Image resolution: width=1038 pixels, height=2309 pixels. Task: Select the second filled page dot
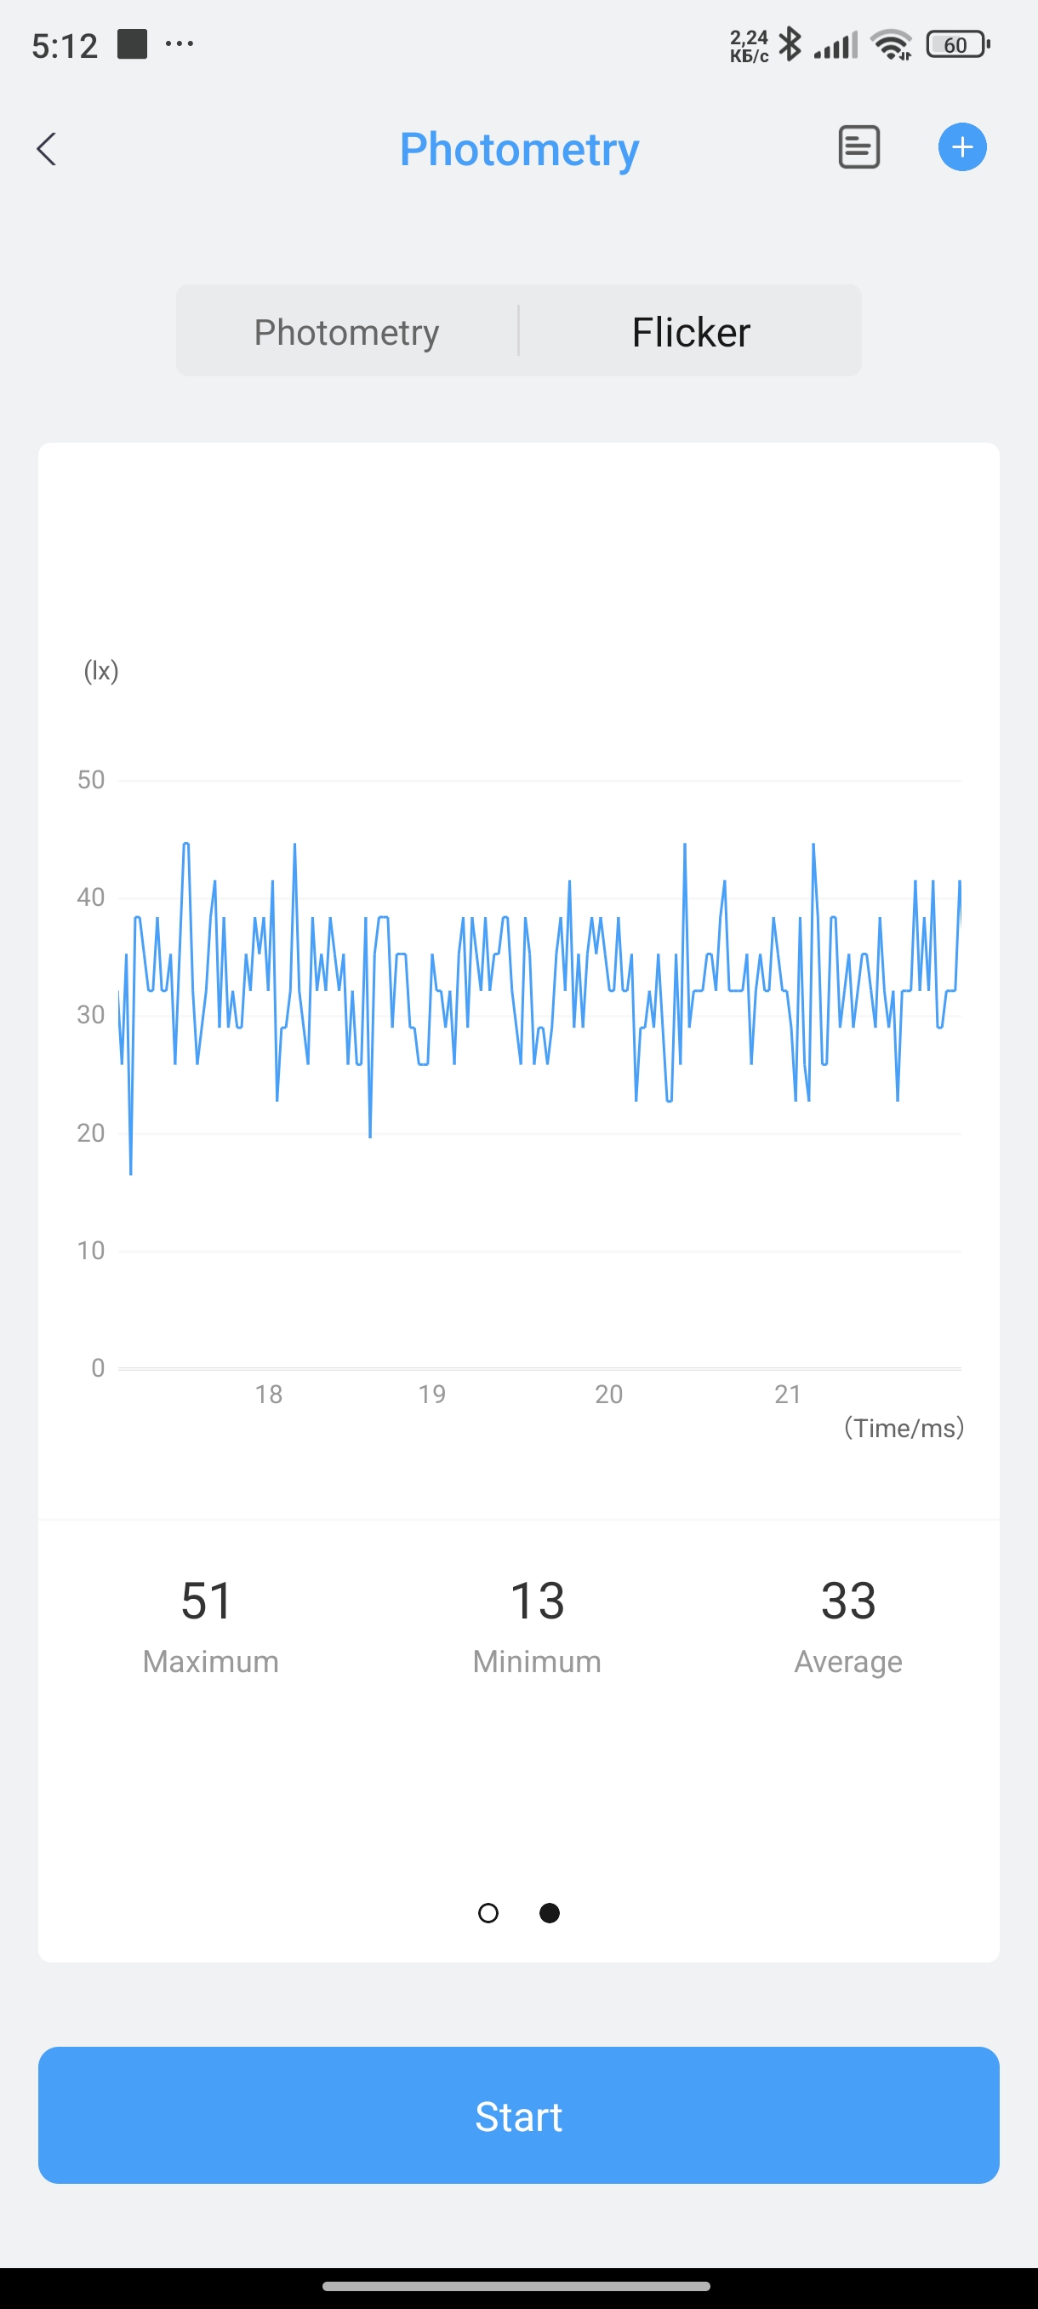[550, 1913]
